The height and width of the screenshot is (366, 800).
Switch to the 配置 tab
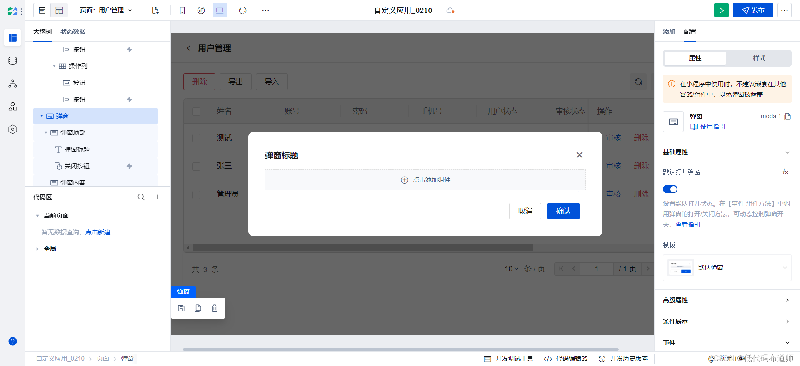[x=690, y=32]
